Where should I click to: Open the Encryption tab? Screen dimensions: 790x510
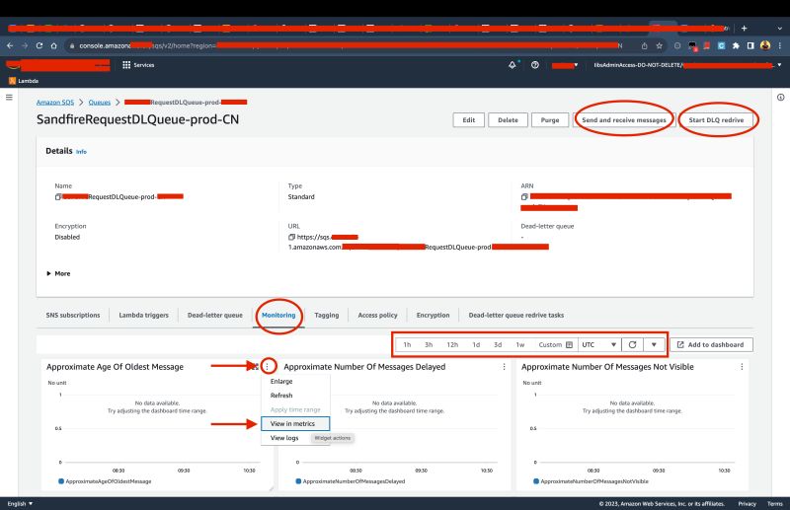point(433,315)
